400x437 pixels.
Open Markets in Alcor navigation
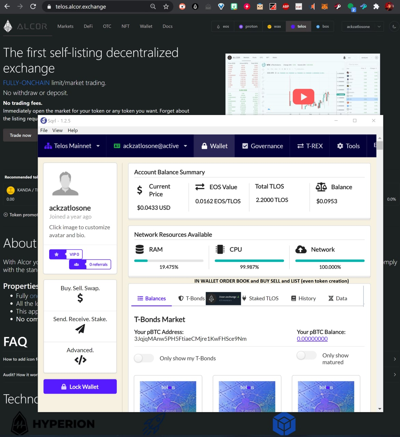coord(65,26)
